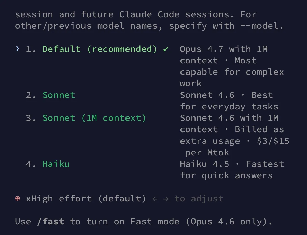Click the Sonnet (1M context) green label

tap(94, 118)
